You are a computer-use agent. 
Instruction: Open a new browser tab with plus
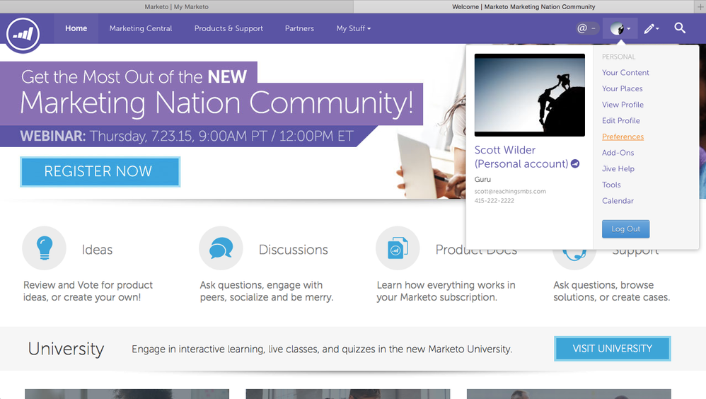(x=700, y=7)
